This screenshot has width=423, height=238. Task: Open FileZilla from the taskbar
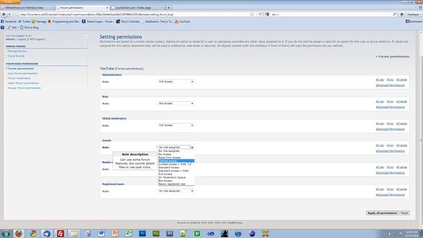[60, 233]
